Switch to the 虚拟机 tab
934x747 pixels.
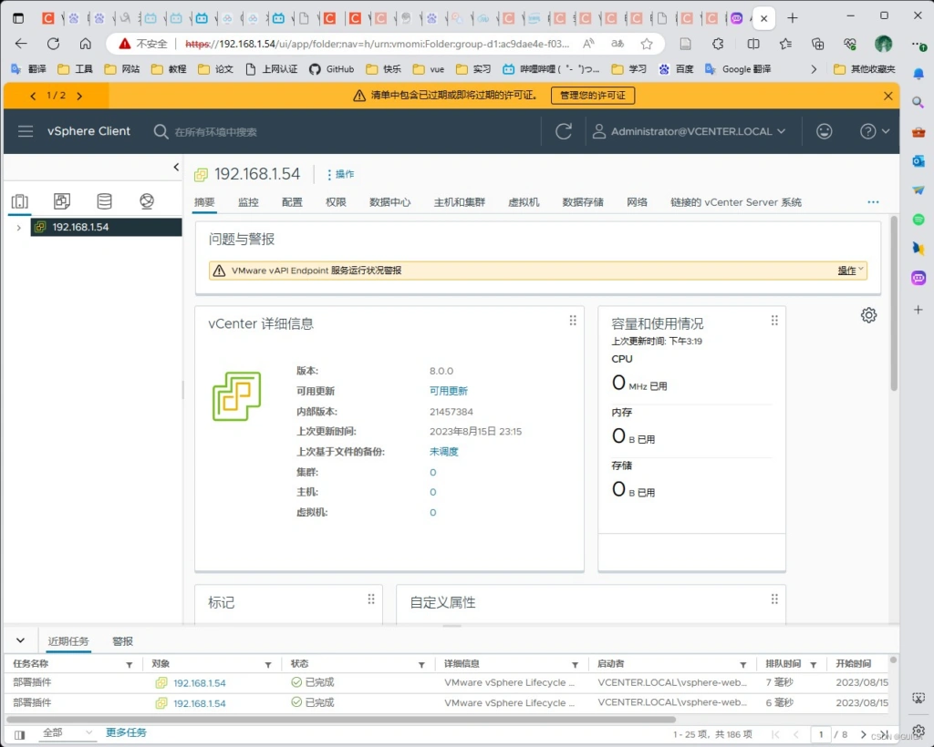click(524, 202)
